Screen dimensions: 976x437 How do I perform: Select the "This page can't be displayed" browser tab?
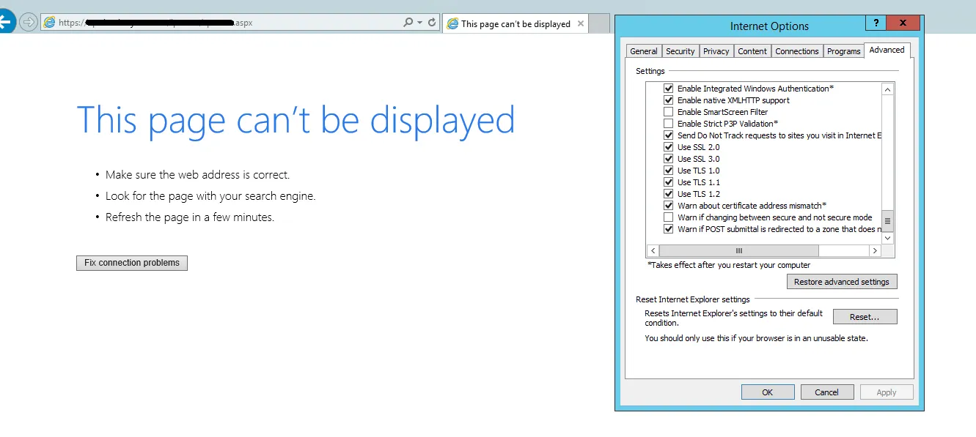tap(515, 23)
